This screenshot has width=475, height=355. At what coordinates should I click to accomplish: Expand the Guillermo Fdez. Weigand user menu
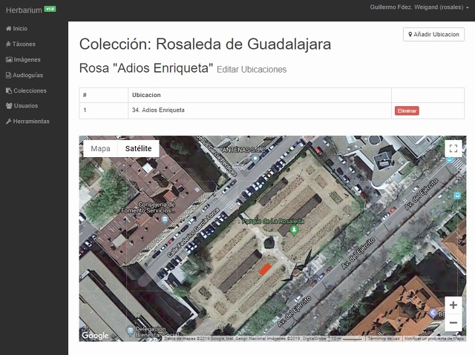419,7
